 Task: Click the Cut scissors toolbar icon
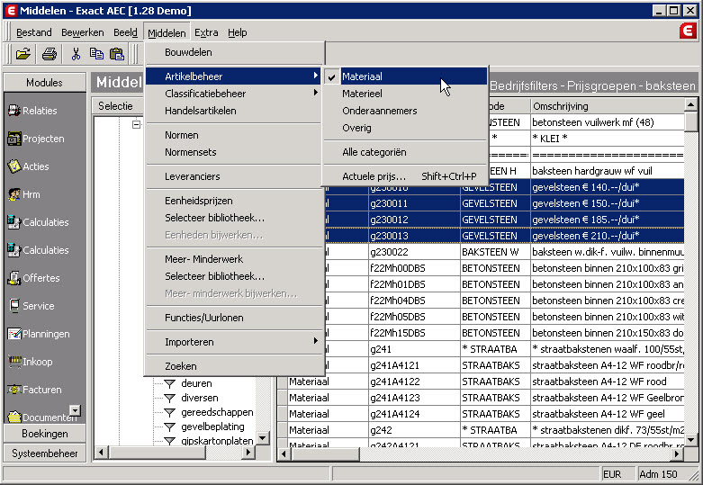click(76, 54)
